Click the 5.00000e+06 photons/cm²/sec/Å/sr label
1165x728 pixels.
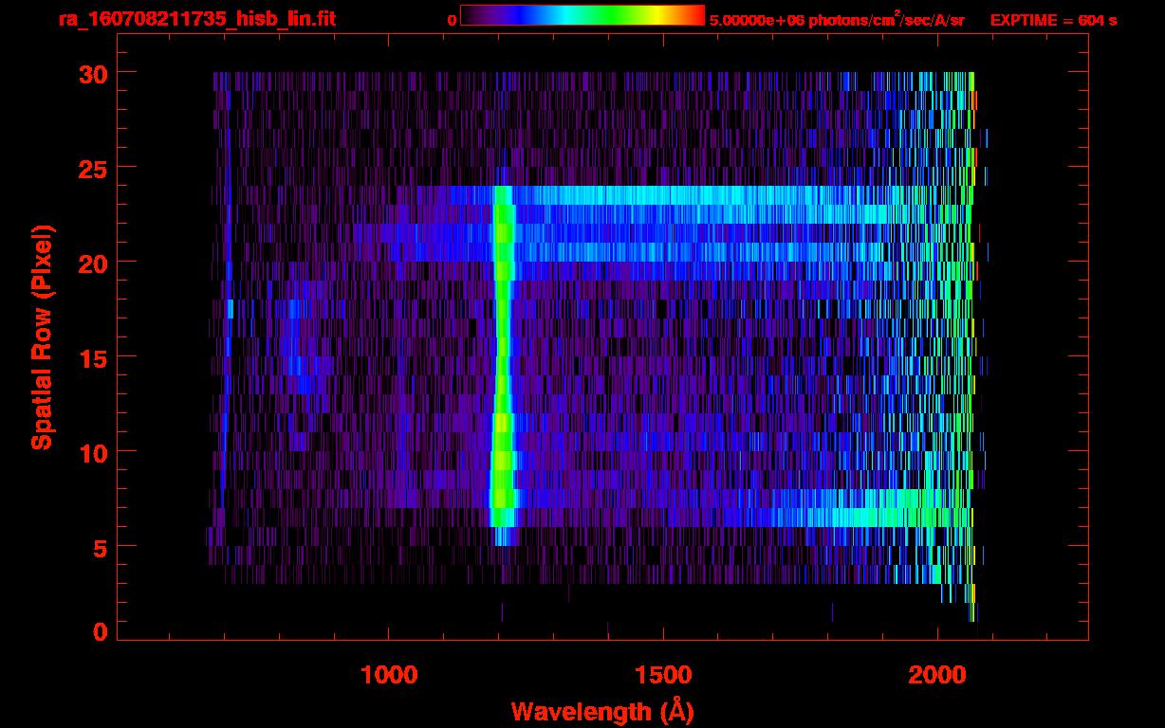point(837,19)
